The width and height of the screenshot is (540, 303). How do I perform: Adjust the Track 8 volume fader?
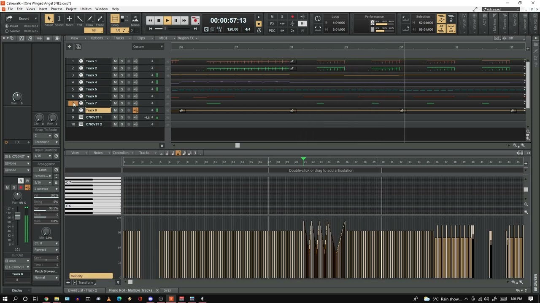click(17, 215)
